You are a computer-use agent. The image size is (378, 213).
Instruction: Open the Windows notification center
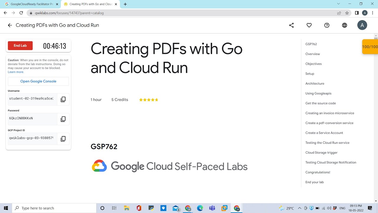(x=370, y=208)
